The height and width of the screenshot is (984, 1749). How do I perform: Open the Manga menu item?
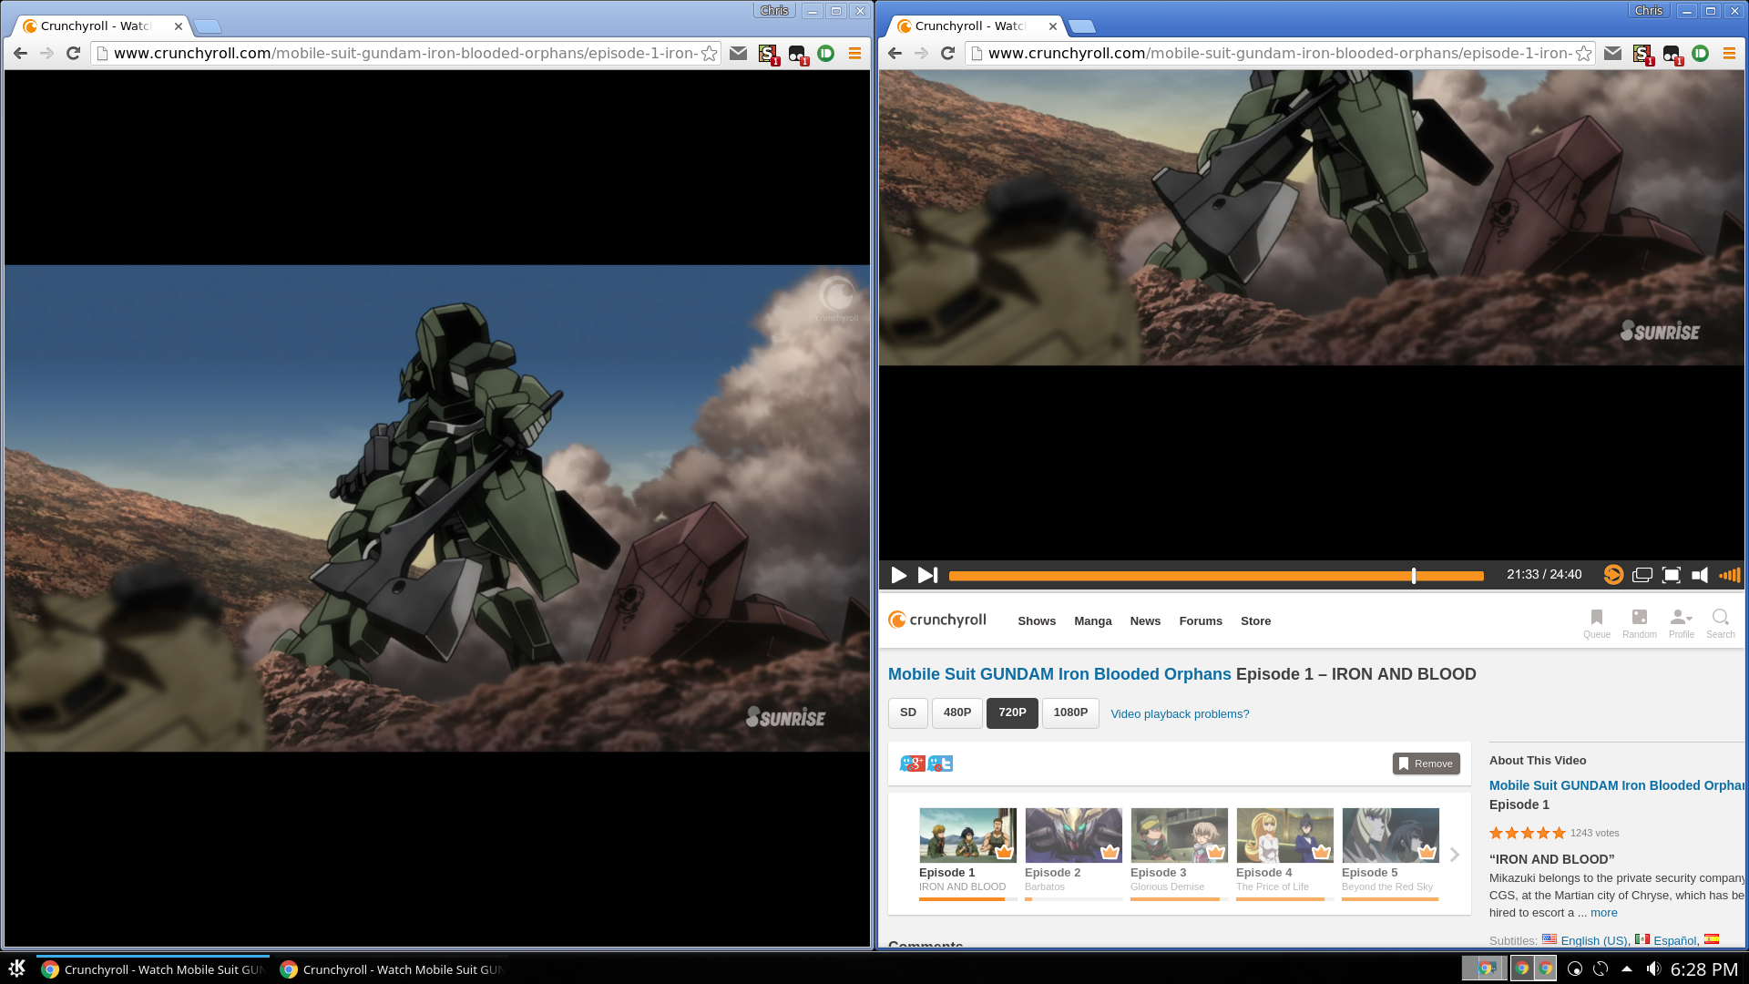pos(1092,621)
